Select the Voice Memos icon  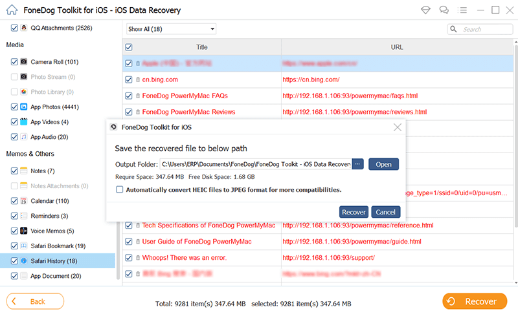(24, 231)
